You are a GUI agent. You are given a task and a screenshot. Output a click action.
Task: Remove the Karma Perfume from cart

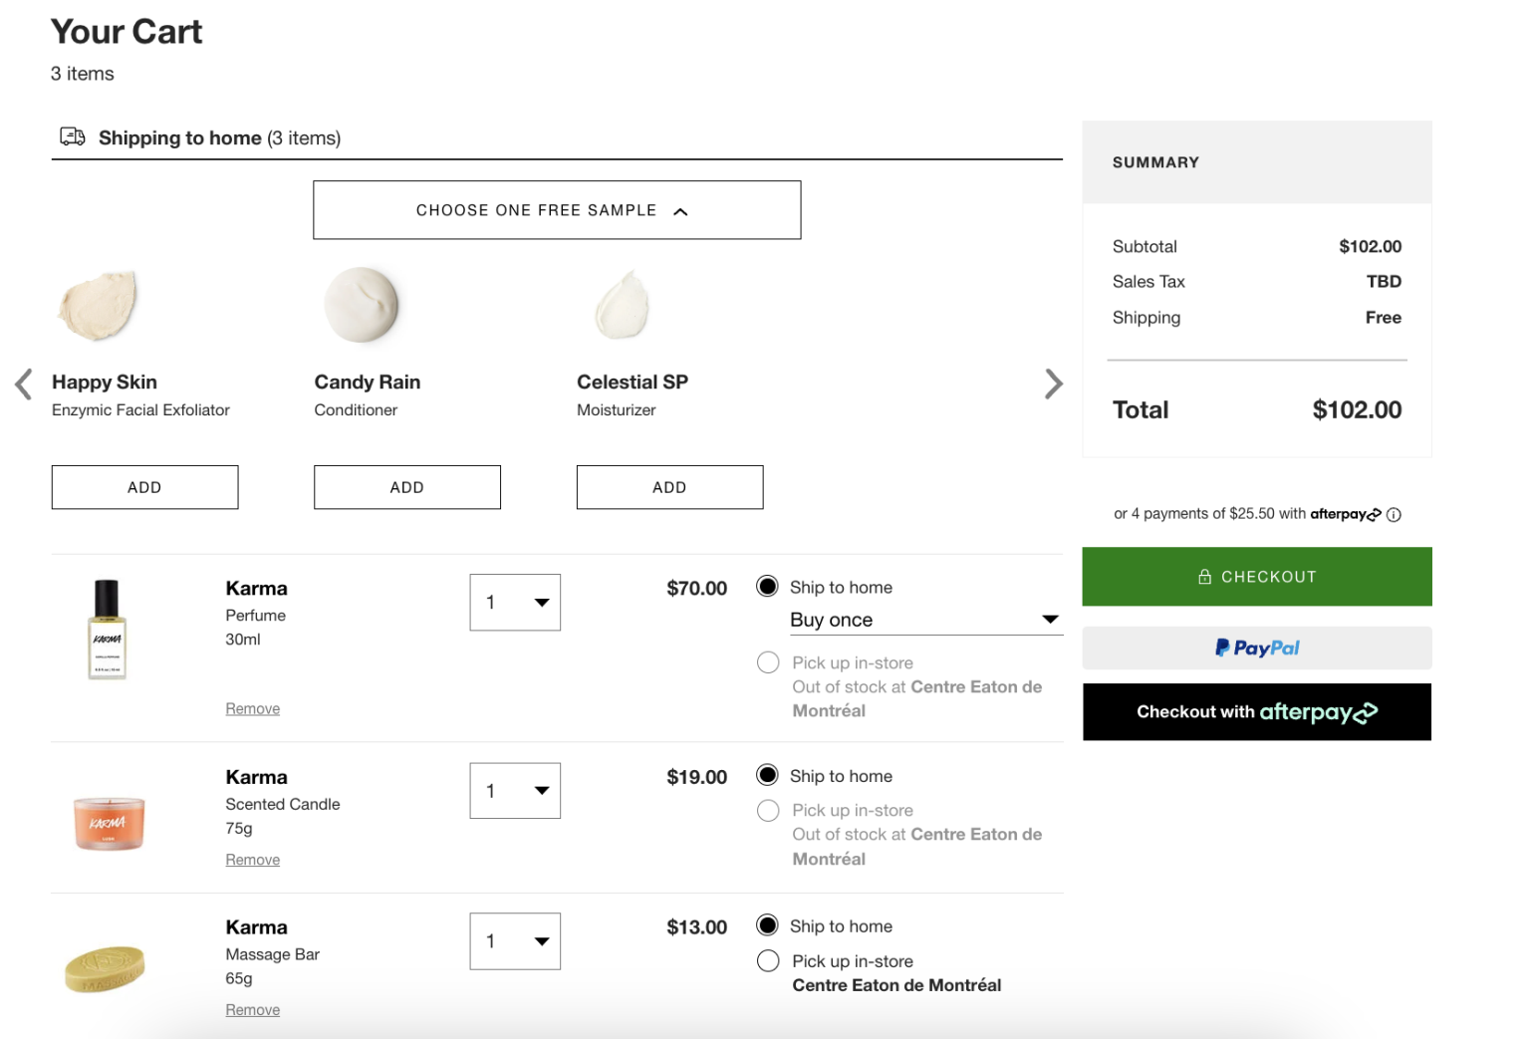click(252, 707)
